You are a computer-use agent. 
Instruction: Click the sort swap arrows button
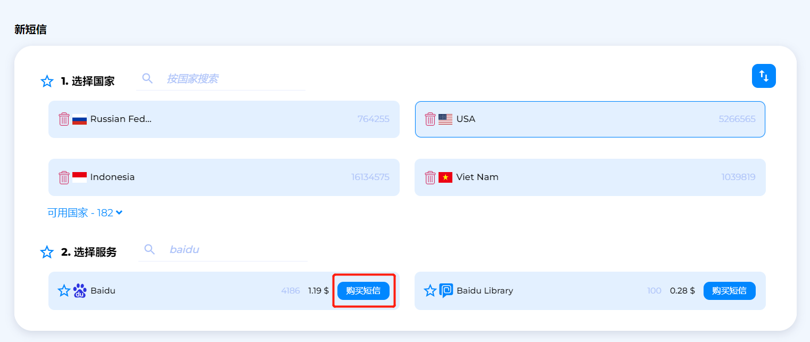point(764,76)
